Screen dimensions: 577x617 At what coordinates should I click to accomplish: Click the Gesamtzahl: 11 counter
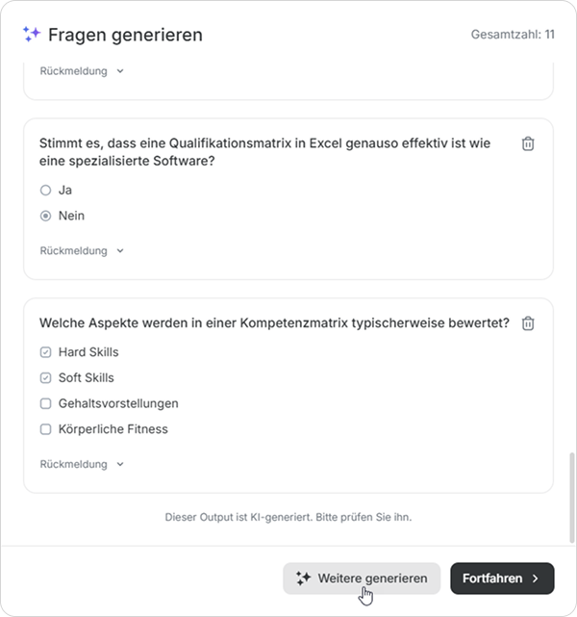[513, 35]
